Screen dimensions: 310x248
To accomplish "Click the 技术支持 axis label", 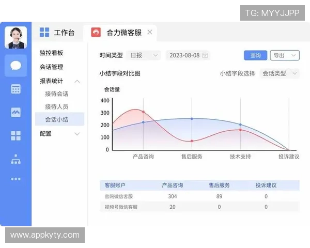I will pyautogui.click(x=240, y=157).
